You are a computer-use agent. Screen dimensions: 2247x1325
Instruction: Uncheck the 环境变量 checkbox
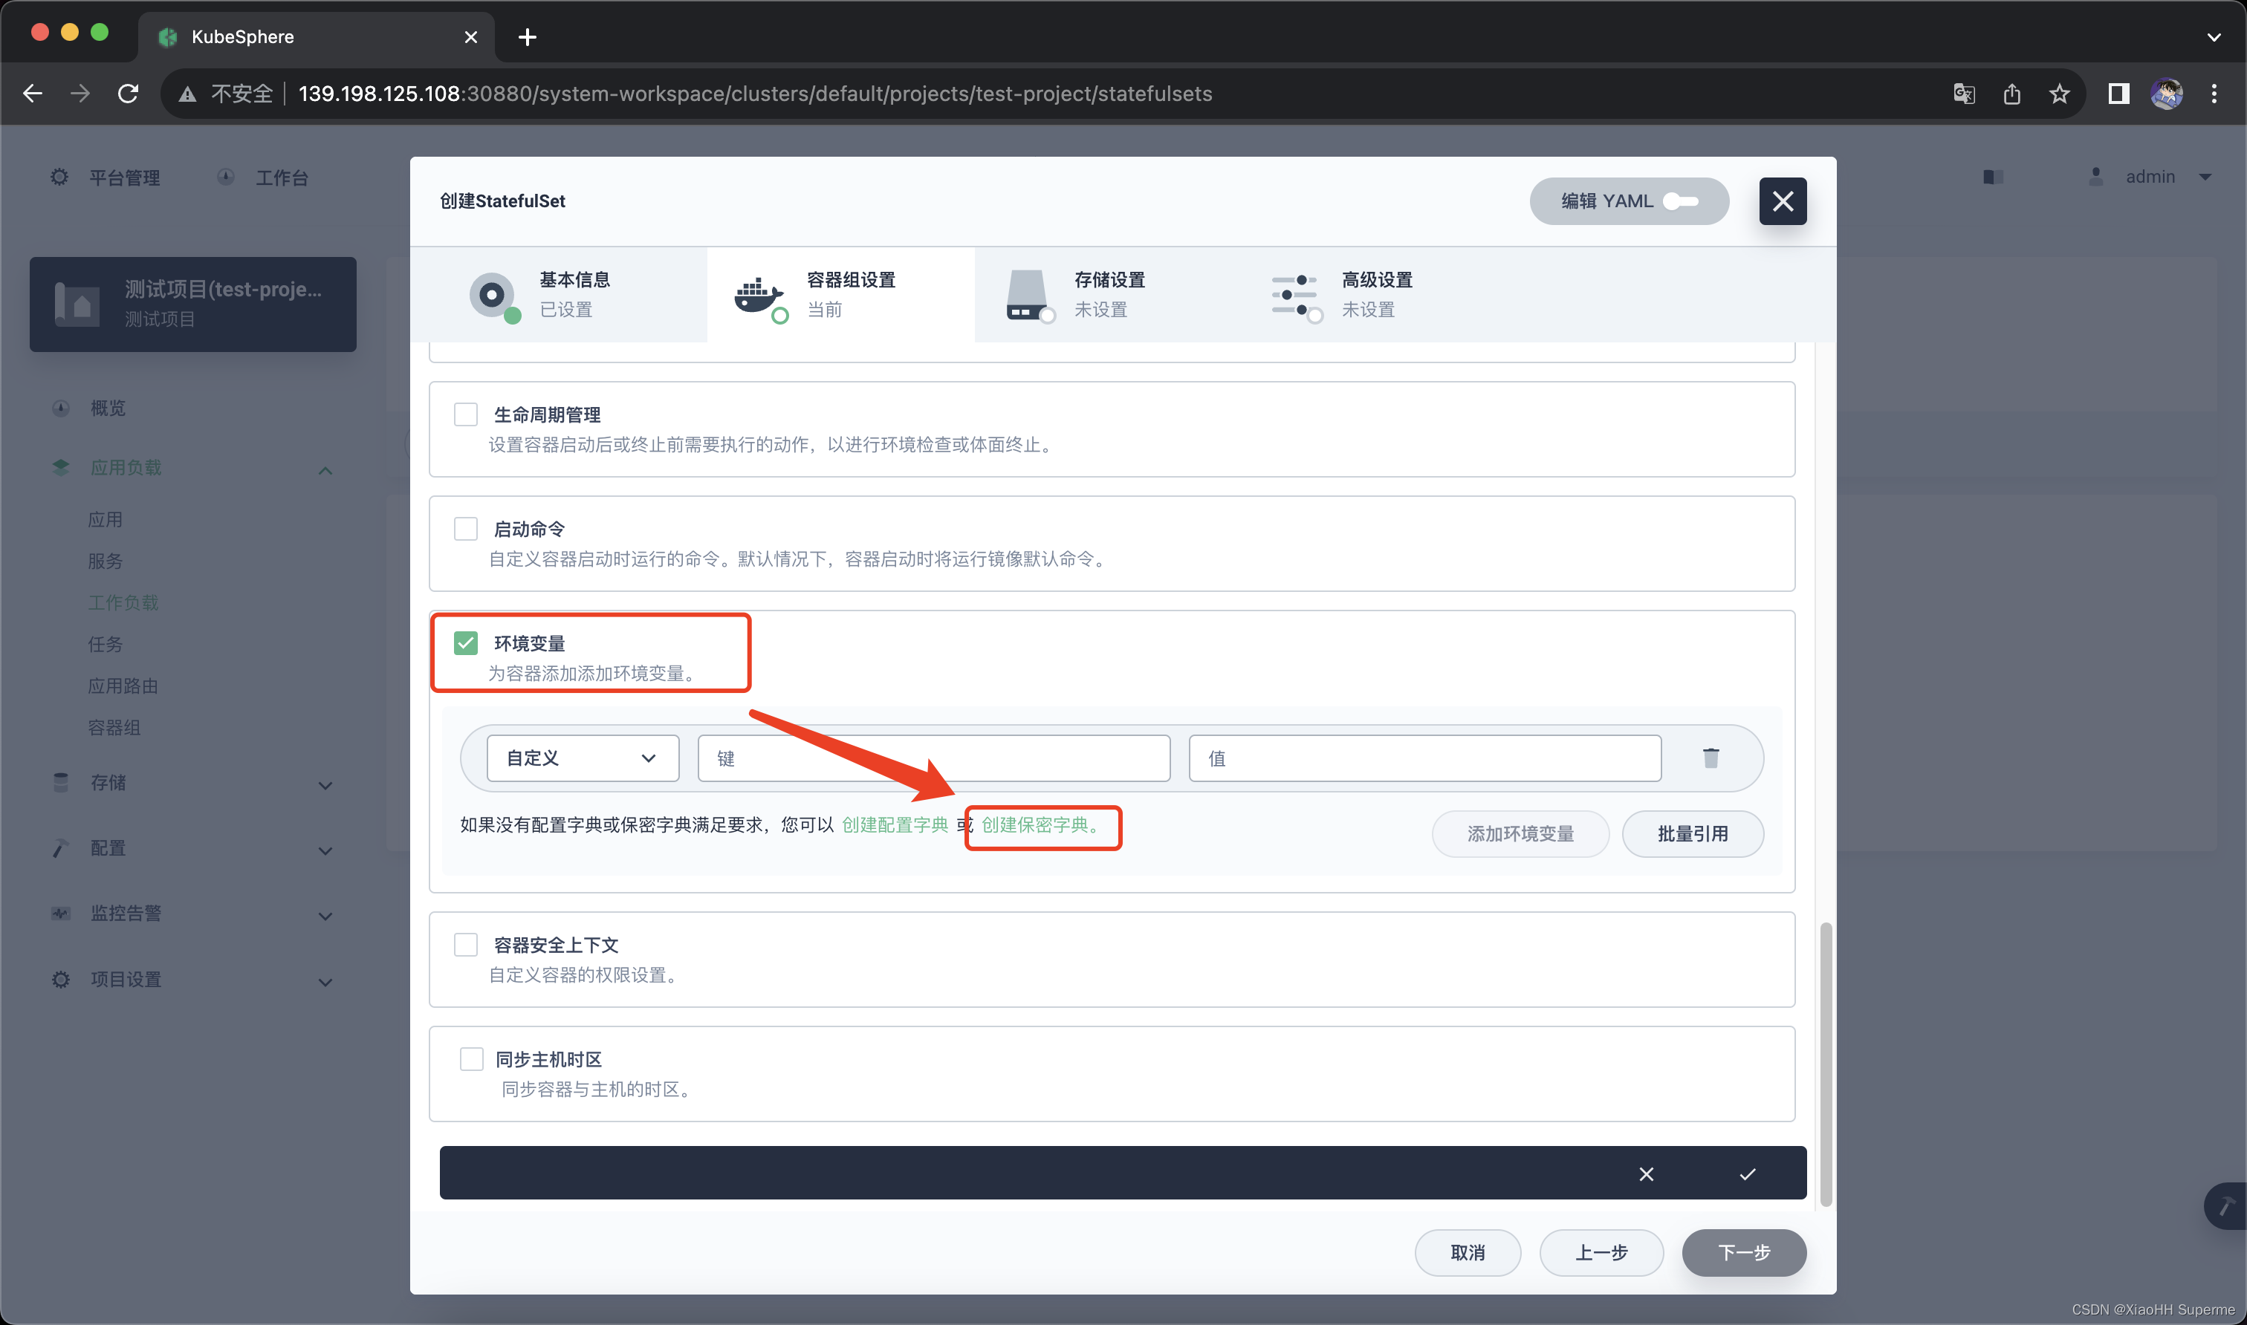tap(465, 643)
